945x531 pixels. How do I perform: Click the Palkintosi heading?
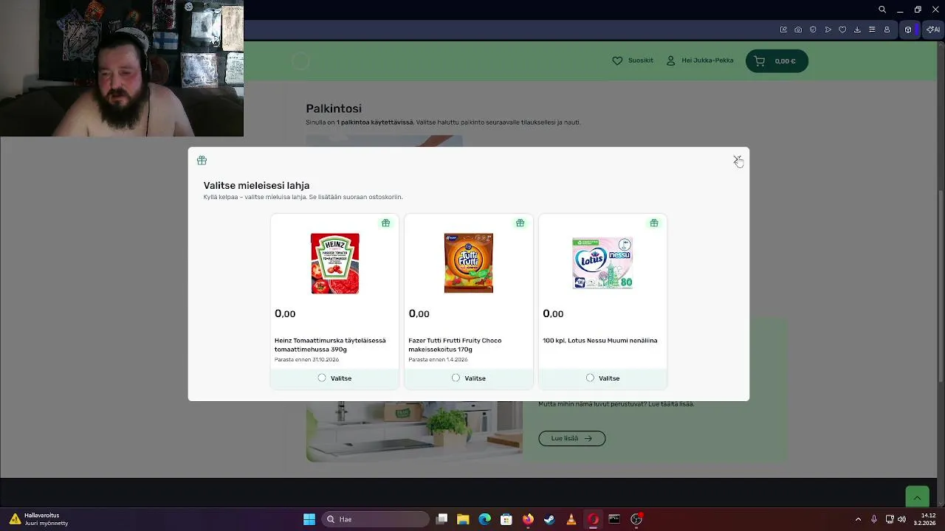[334, 108]
